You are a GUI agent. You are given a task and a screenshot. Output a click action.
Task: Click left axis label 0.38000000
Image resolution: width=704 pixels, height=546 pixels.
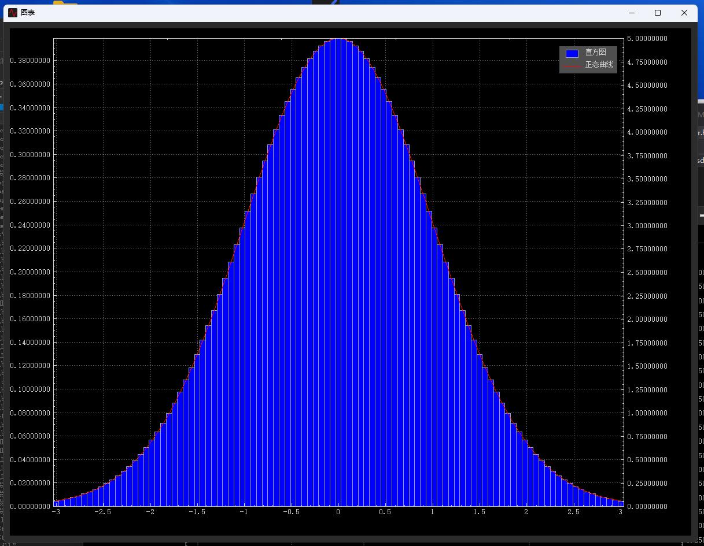tap(30, 61)
